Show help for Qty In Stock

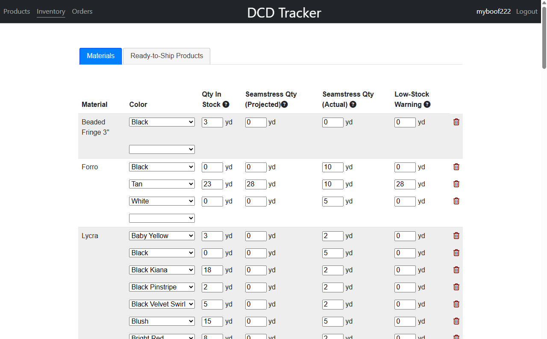pos(226,105)
